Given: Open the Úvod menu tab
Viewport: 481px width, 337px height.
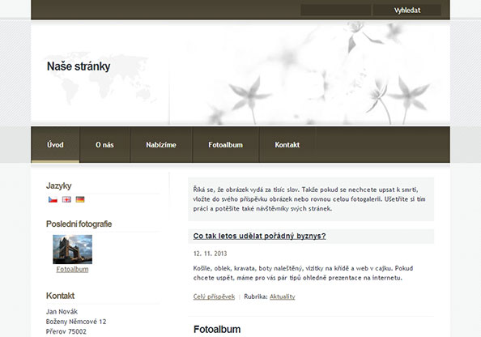Looking at the screenshot, I should pyautogui.click(x=55, y=144).
